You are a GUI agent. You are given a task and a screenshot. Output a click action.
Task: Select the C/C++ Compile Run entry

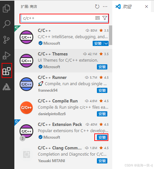(63, 108)
